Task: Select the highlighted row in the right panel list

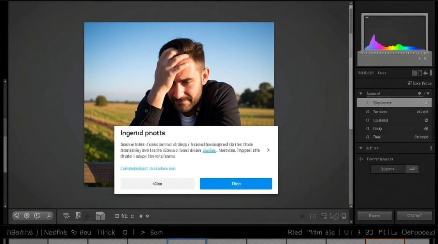Action: click(394, 103)
